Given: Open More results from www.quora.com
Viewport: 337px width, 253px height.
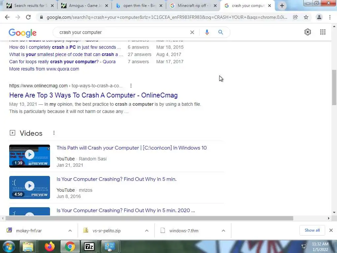Looking at the screenshot, I should 44,69.
